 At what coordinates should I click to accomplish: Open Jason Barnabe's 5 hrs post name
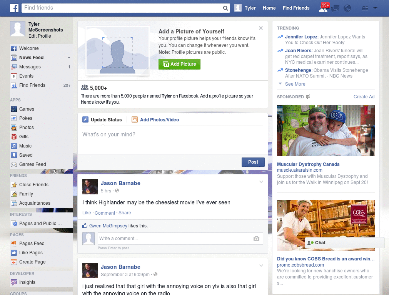point(120,183)
